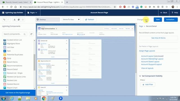The width and height of the screenshot is (180, 101).
Task: Select the Related Record component icon
Action: coord(5,84)
